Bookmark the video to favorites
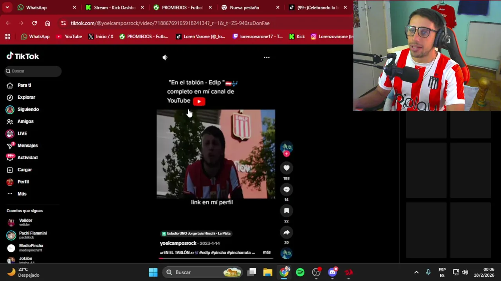501x281 pixels. [287, 211]
